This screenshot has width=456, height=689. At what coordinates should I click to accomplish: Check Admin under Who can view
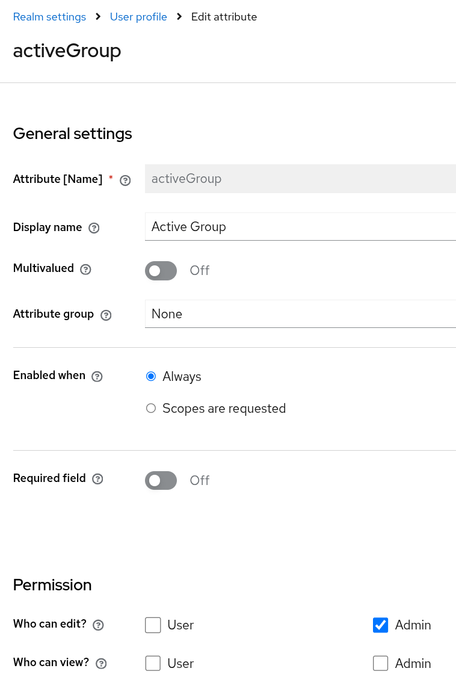pyautogui.click(x=381, y=663)
